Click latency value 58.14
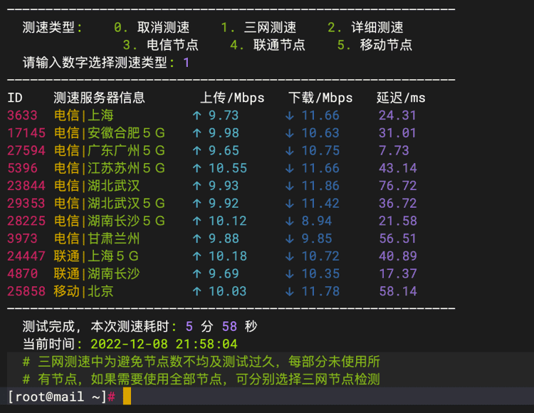534x413 pixels. 398,291
